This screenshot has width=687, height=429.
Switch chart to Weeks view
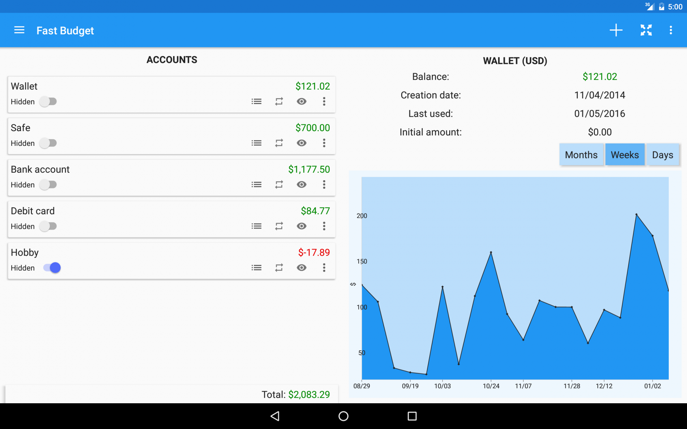click(625, 155)
